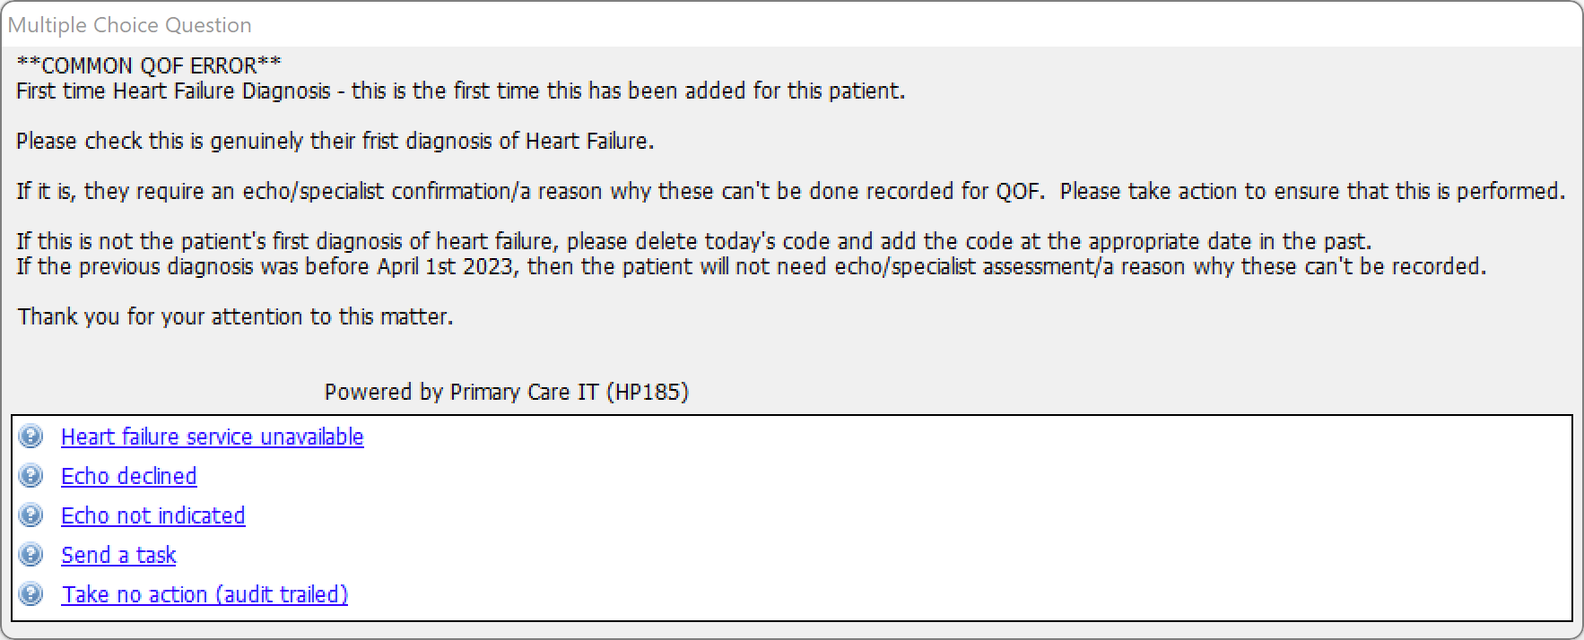Click the Multiple Choice Question title bar

791,25
